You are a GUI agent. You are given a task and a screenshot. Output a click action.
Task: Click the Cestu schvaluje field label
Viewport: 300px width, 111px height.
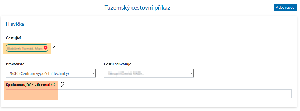point(117,64)
